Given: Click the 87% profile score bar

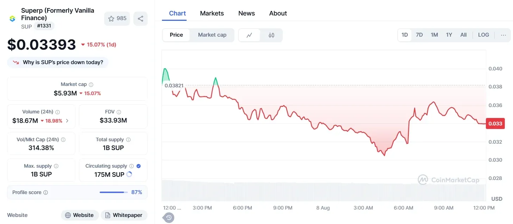Looking at the screenshot, I should tap(113, 192).
